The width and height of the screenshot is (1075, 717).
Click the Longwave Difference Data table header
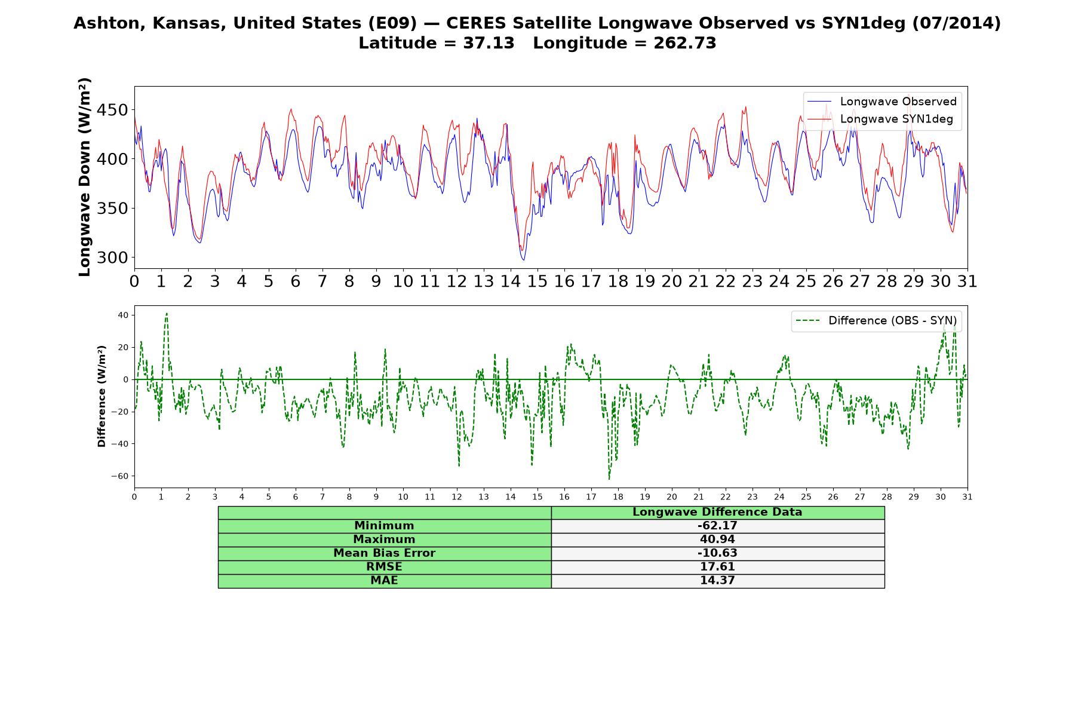717,512
